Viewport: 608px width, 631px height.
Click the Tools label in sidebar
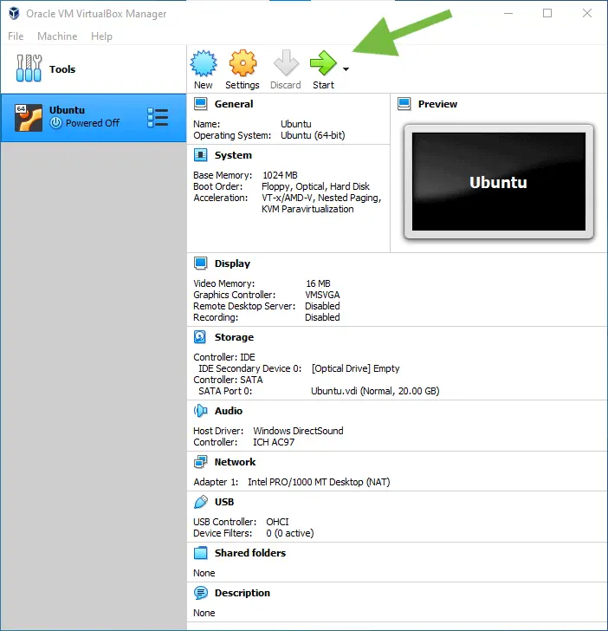tap(62, 69)
